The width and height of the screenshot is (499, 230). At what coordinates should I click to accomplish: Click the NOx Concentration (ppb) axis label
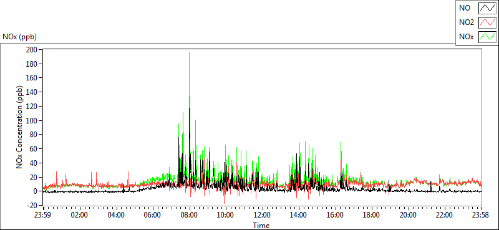point(20,127)
